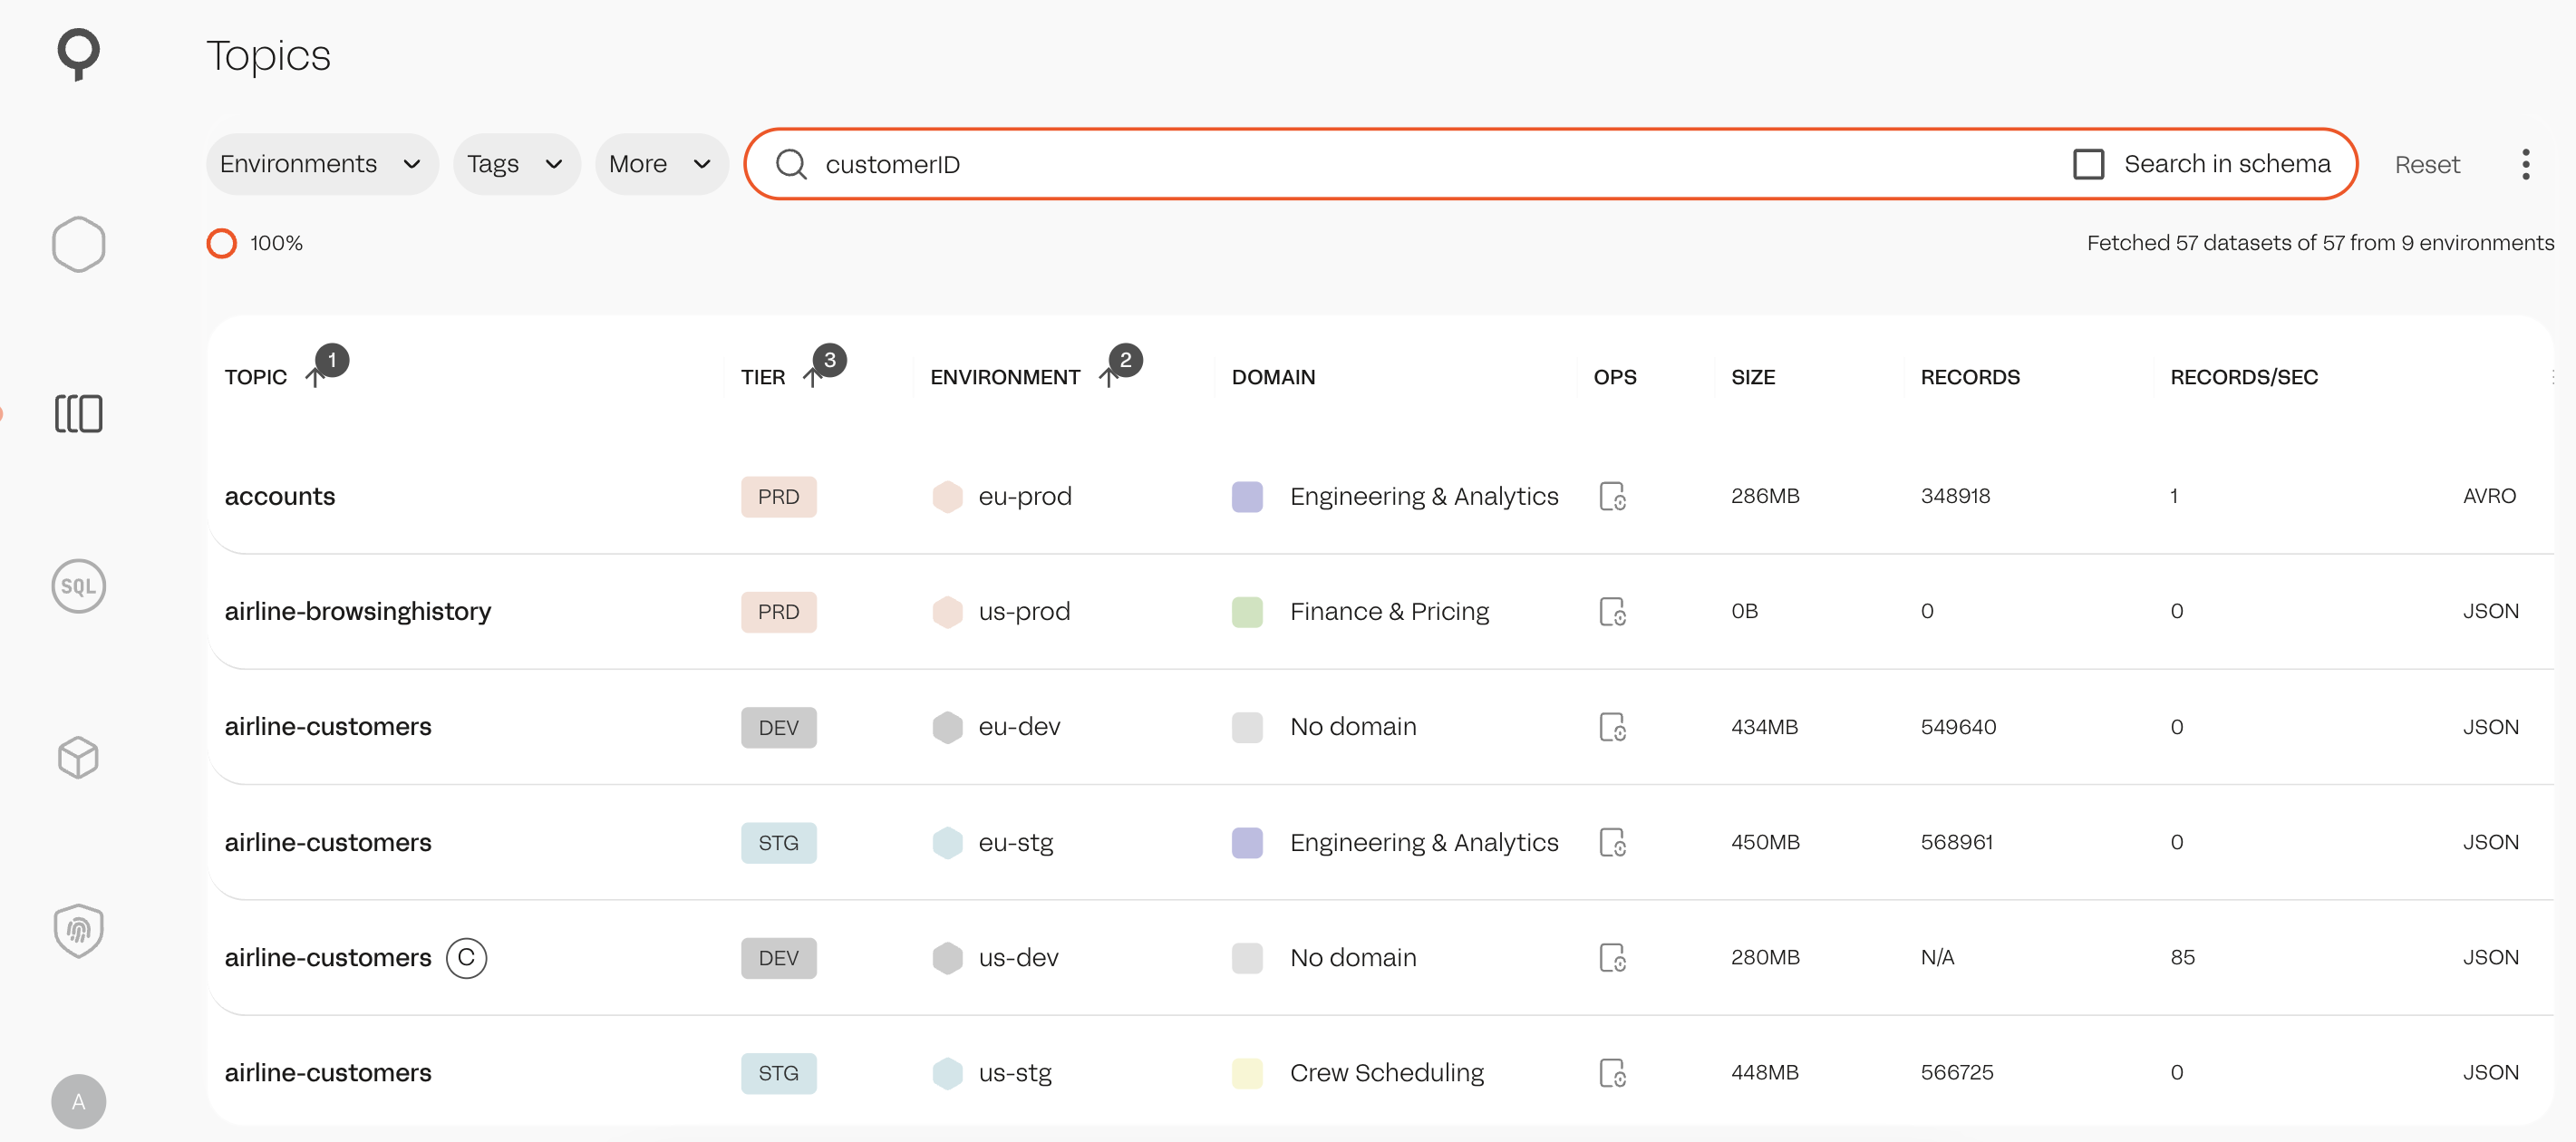Click the Records column header

pyautogui.click(x=1969, y=377)
